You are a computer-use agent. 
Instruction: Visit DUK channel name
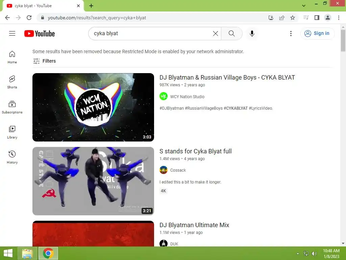pyautogui.click(x=174, y=244)
